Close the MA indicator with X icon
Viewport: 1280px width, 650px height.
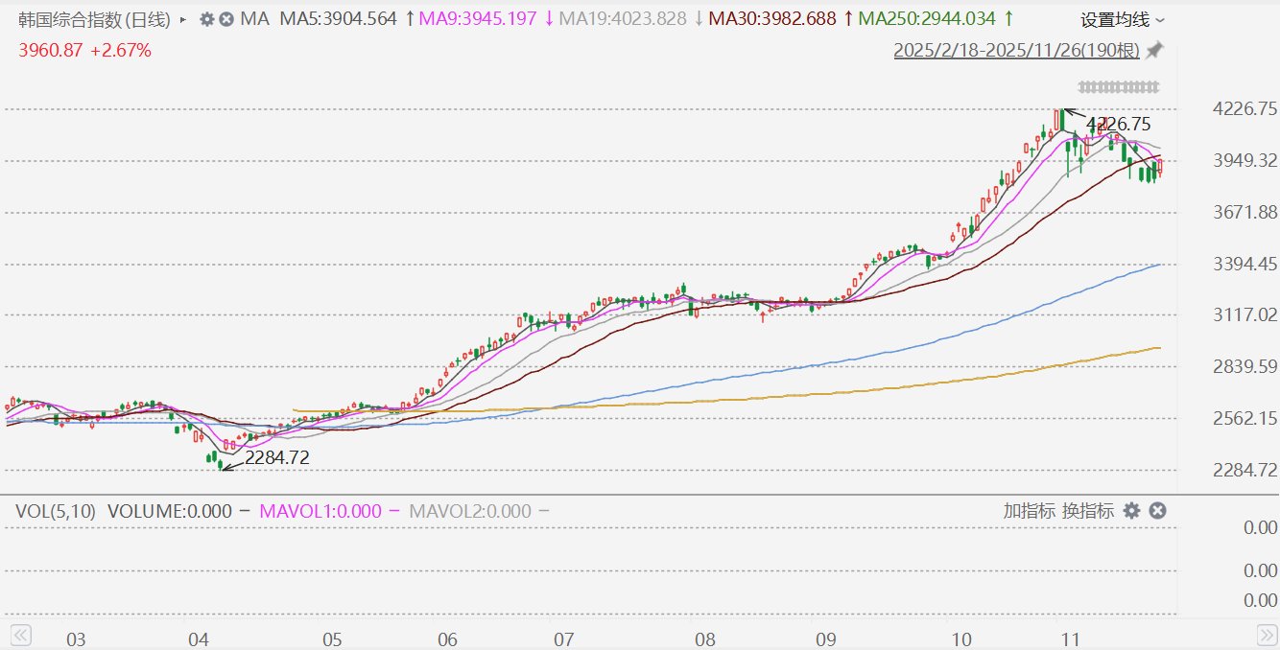pos(226,19)
